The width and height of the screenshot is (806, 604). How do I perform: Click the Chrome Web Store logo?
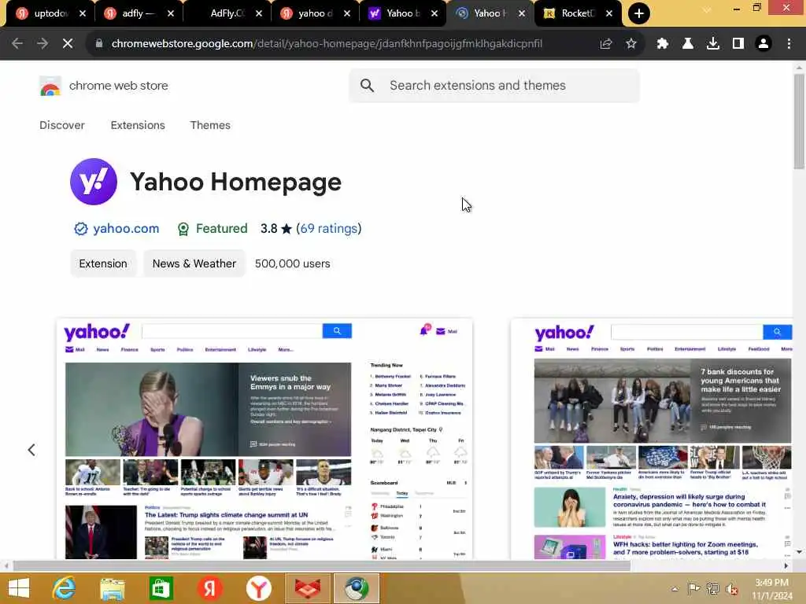pyautogui.click(x=50, y=86)
